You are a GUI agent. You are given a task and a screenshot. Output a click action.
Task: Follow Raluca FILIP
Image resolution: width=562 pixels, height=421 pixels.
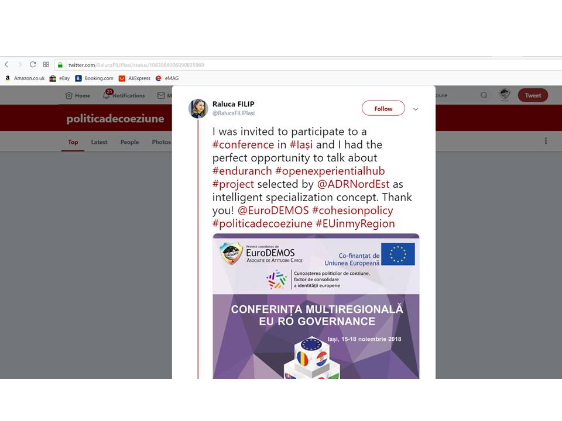coord(383,109)
